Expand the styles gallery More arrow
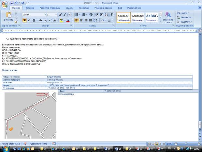Screen dimensions: 202x152 coord(161,21)
